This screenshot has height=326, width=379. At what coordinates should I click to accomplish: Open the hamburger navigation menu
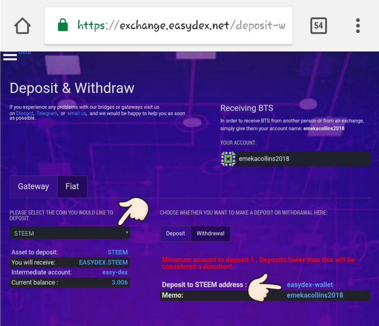[x=10, y=57]
